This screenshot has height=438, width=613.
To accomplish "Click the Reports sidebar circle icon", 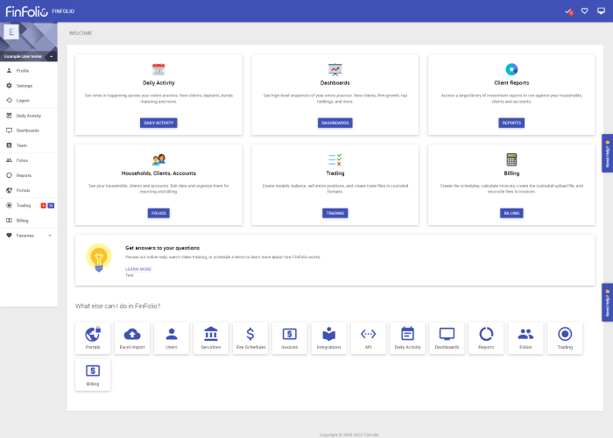I will pyautogui.click(x=9, y=175).
